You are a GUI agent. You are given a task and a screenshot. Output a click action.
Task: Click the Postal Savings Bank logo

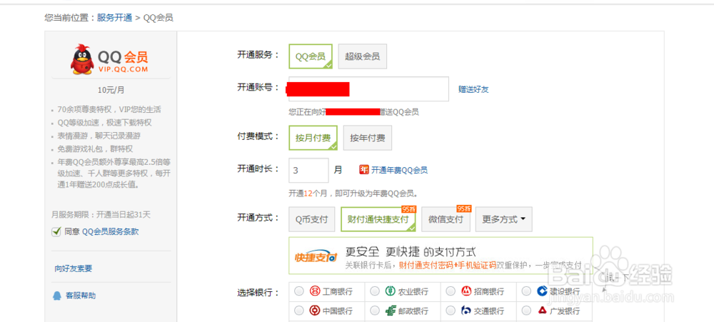[x=391, y=311]
